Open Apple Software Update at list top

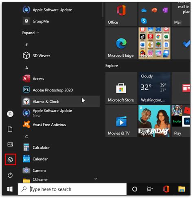point(61,10)
